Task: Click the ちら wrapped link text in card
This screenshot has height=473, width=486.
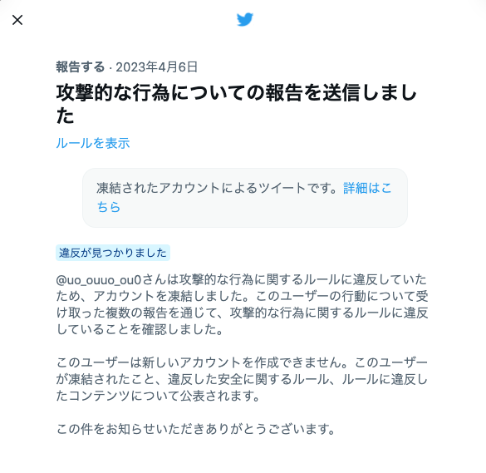Action: [x=109, y=207]
